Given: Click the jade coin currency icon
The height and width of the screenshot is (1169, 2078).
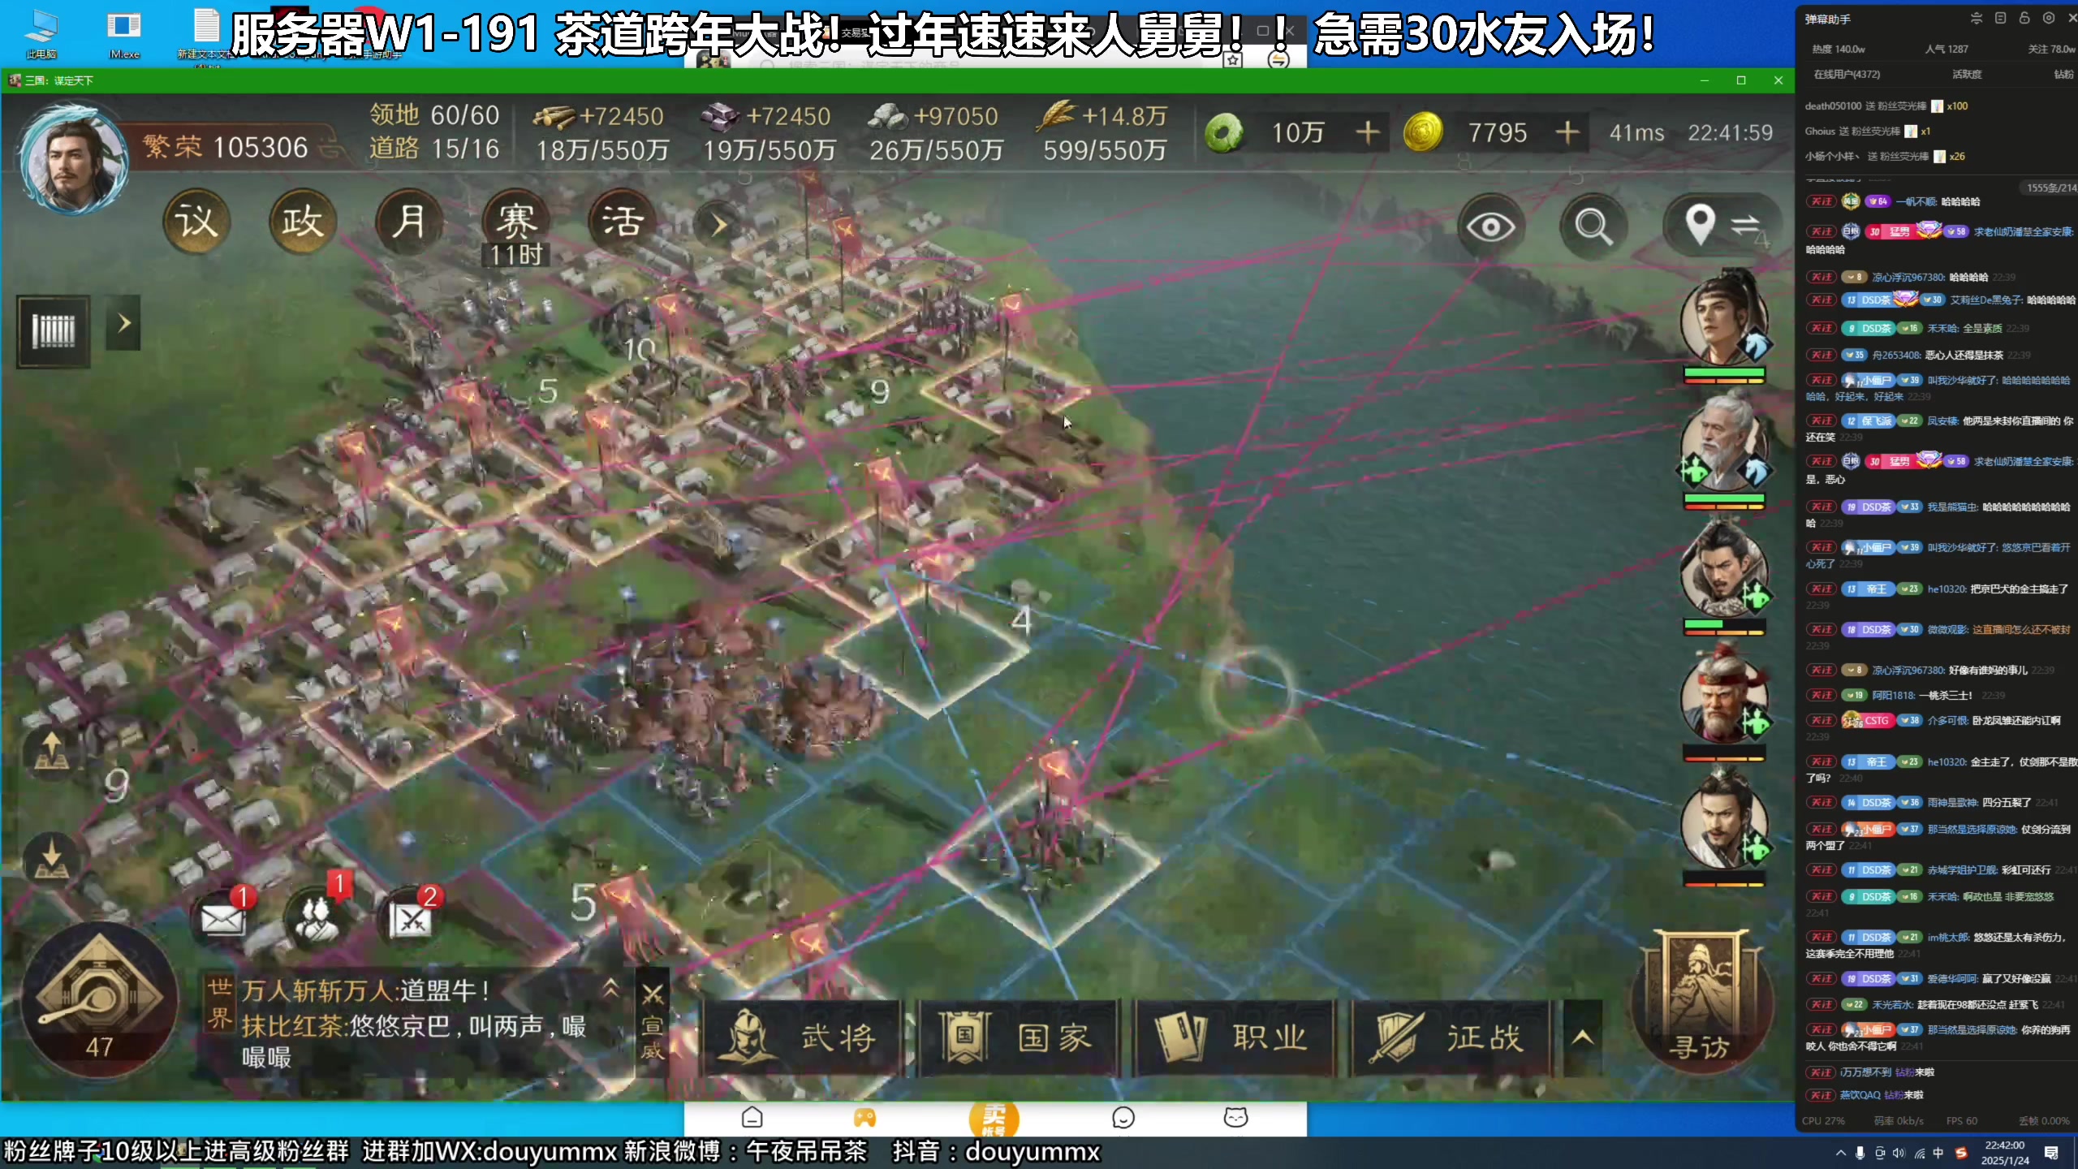Looking at the screenshot, I should pyautogui.click(x=1224, y=132).
